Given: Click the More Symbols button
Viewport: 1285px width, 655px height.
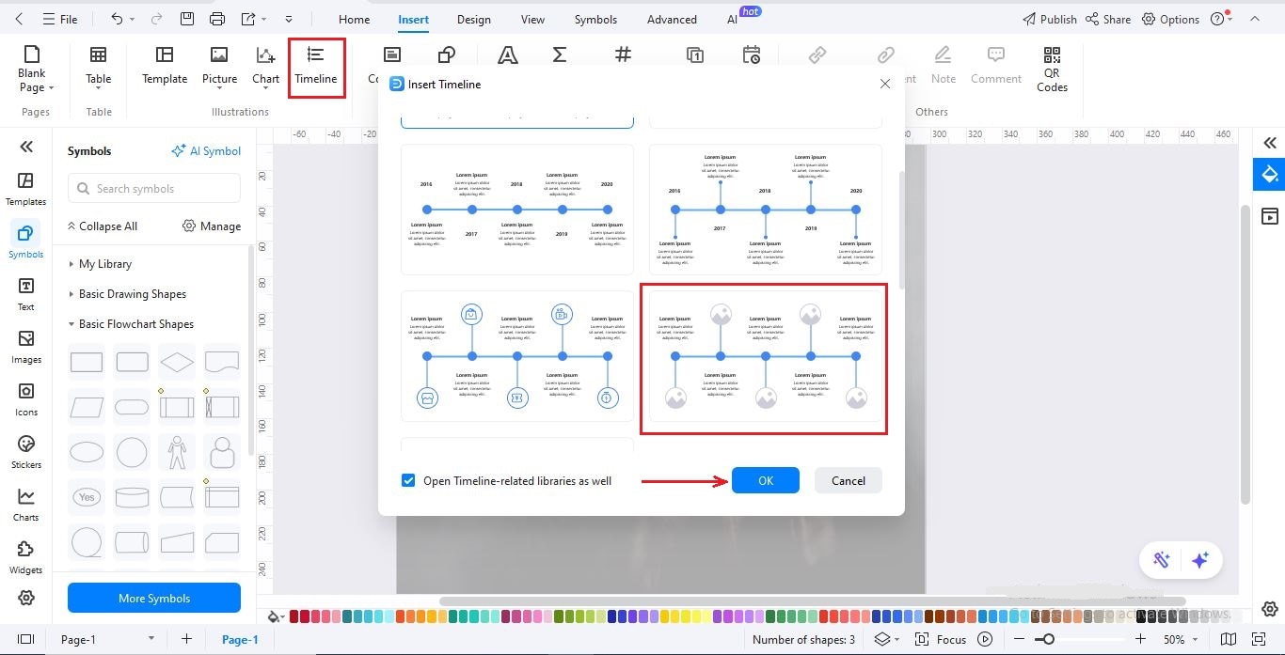Looking at the screenshot, I should pyautogui.click(x=153, y=598).
